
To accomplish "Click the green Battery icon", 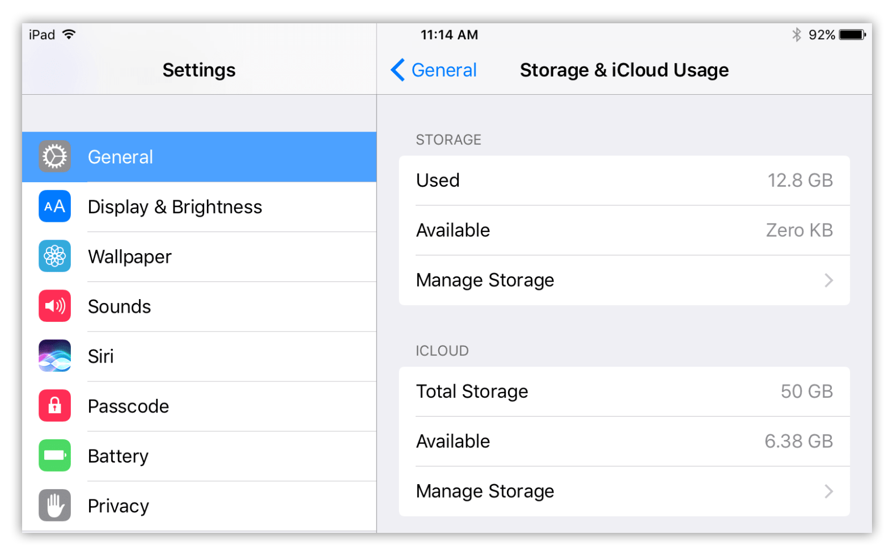I will pos(54,456).
